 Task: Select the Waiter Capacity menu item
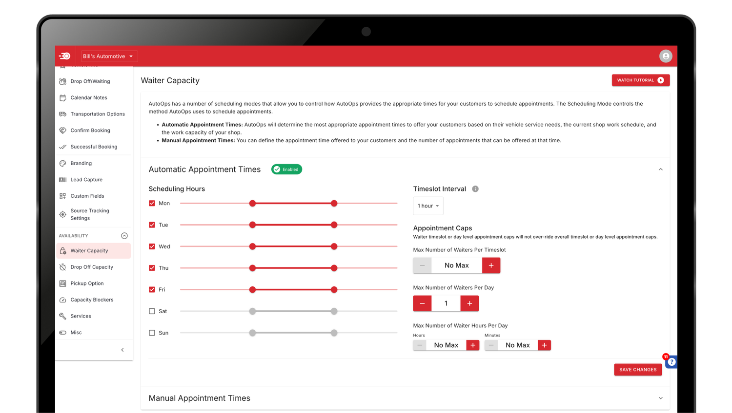click(x=93, y=251)
